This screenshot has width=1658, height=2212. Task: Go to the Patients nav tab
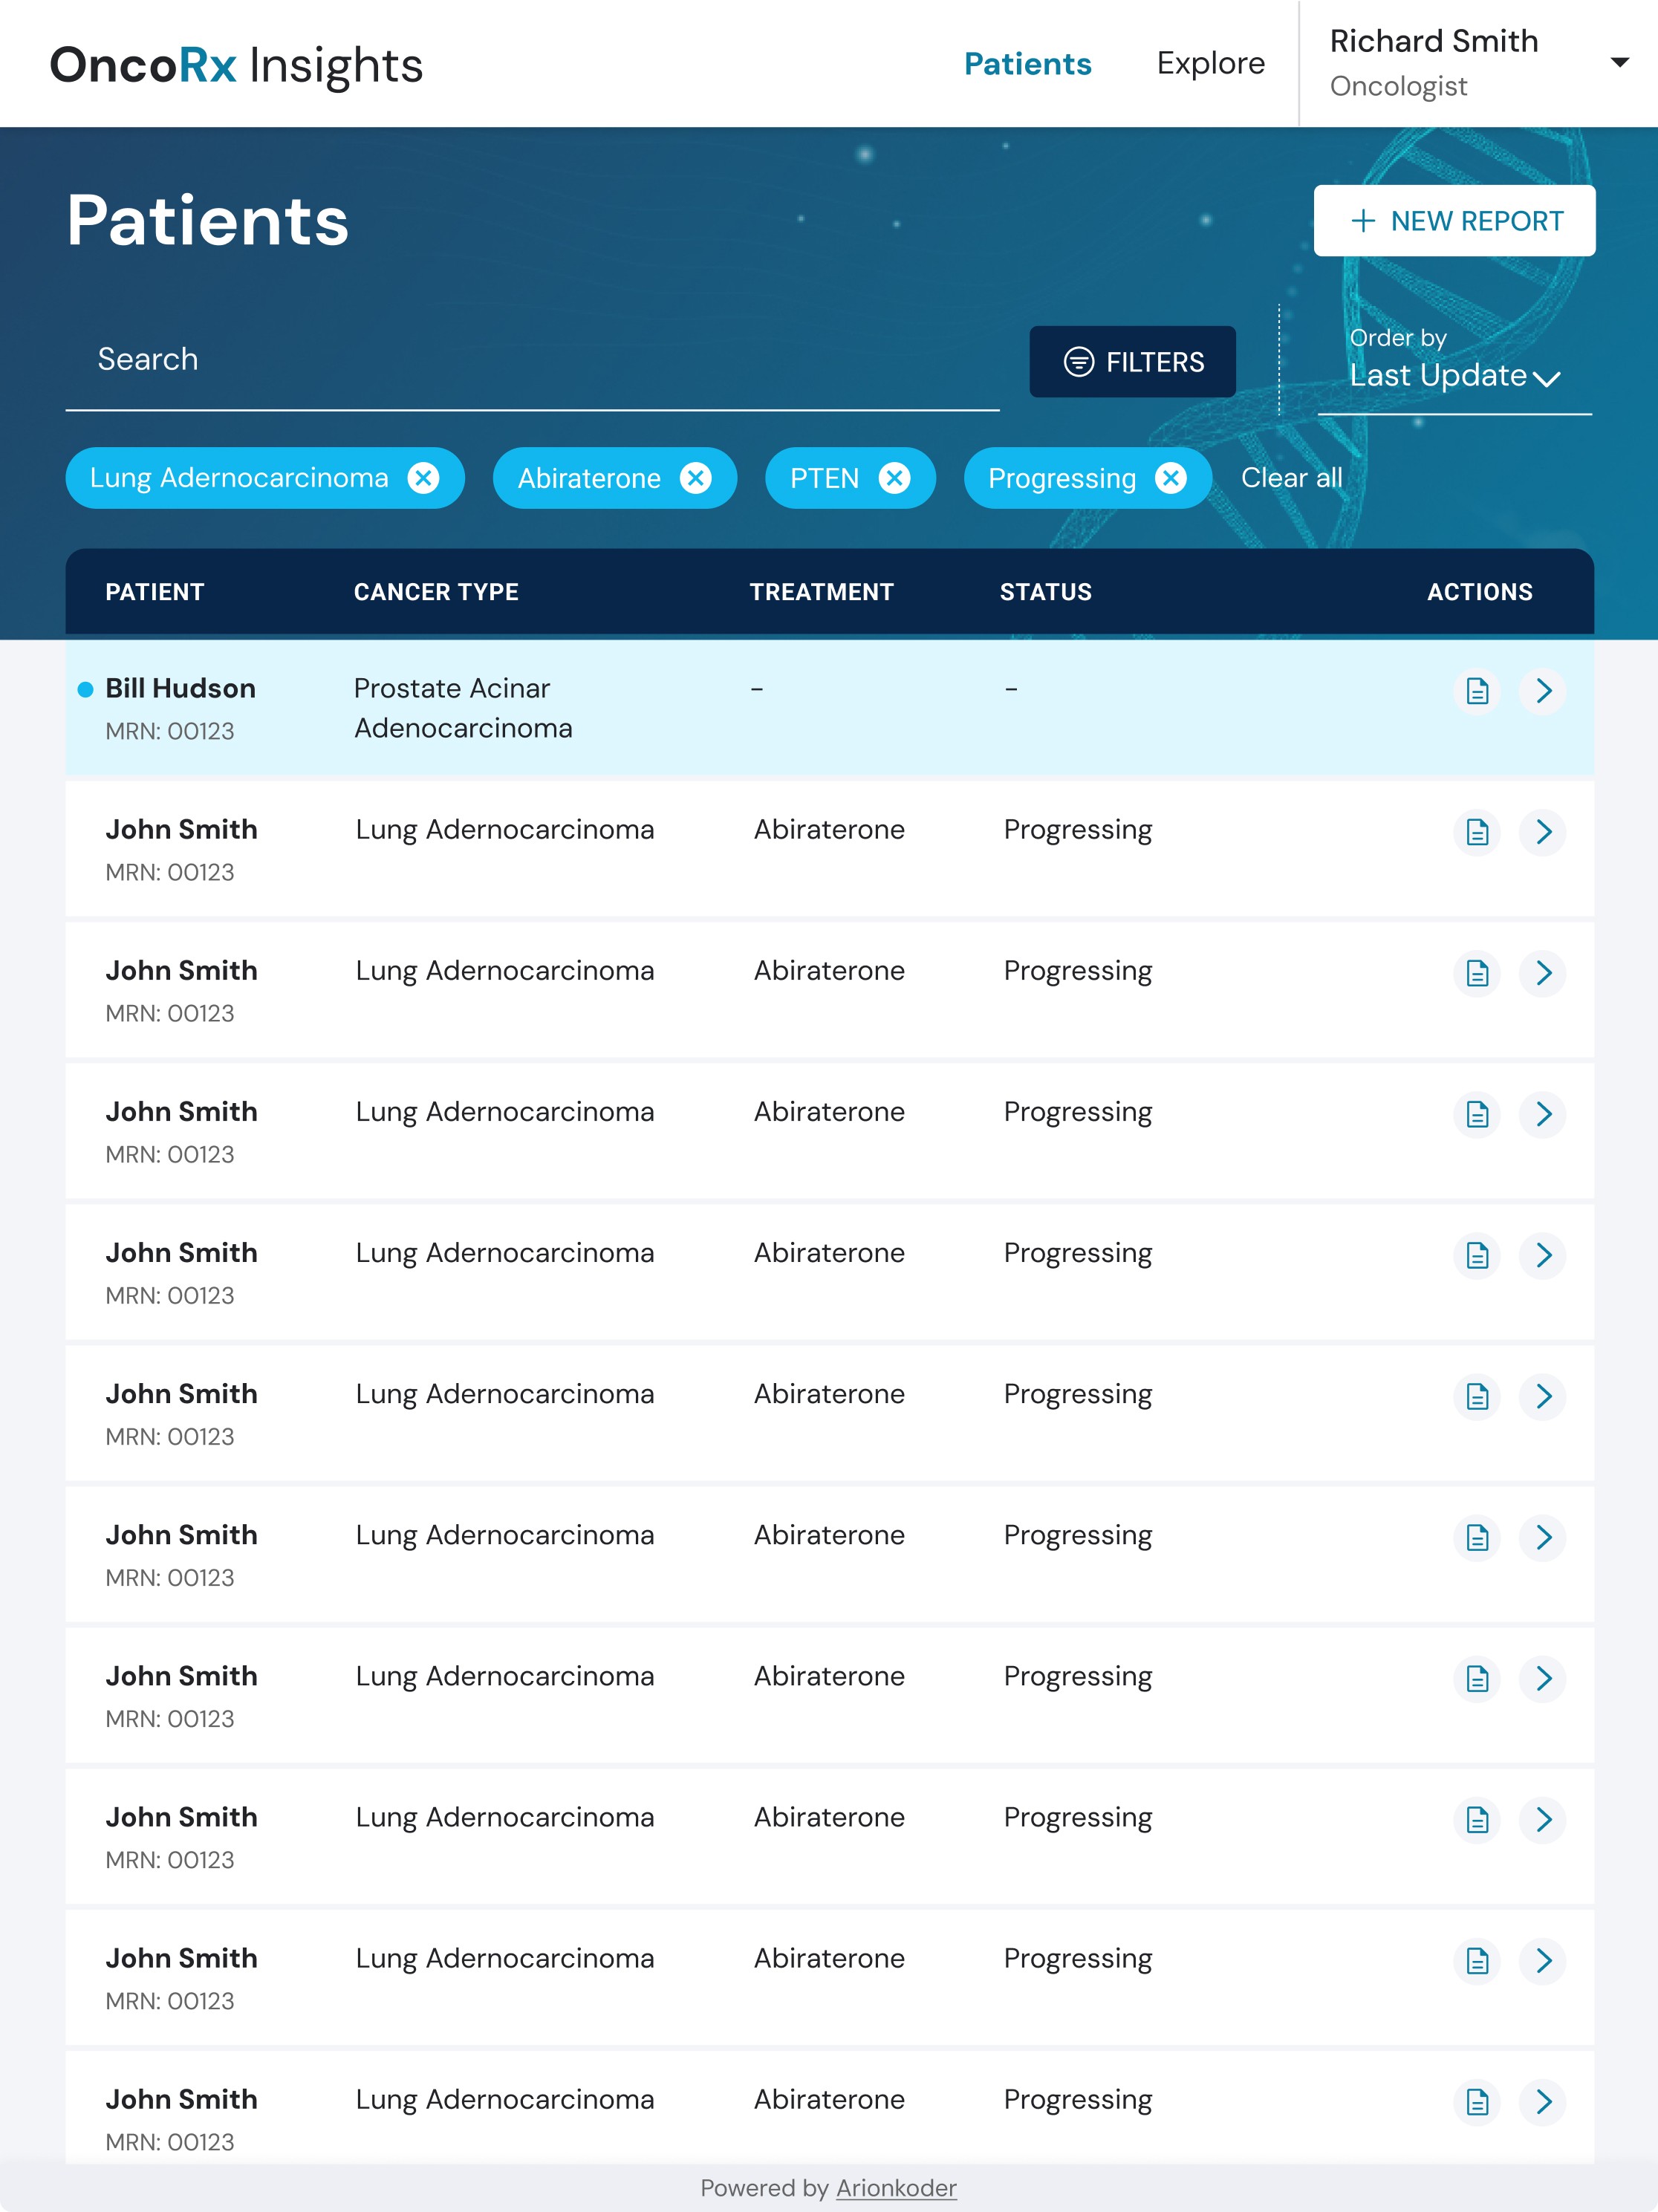pyautogui.click(x=1027, y=64)
